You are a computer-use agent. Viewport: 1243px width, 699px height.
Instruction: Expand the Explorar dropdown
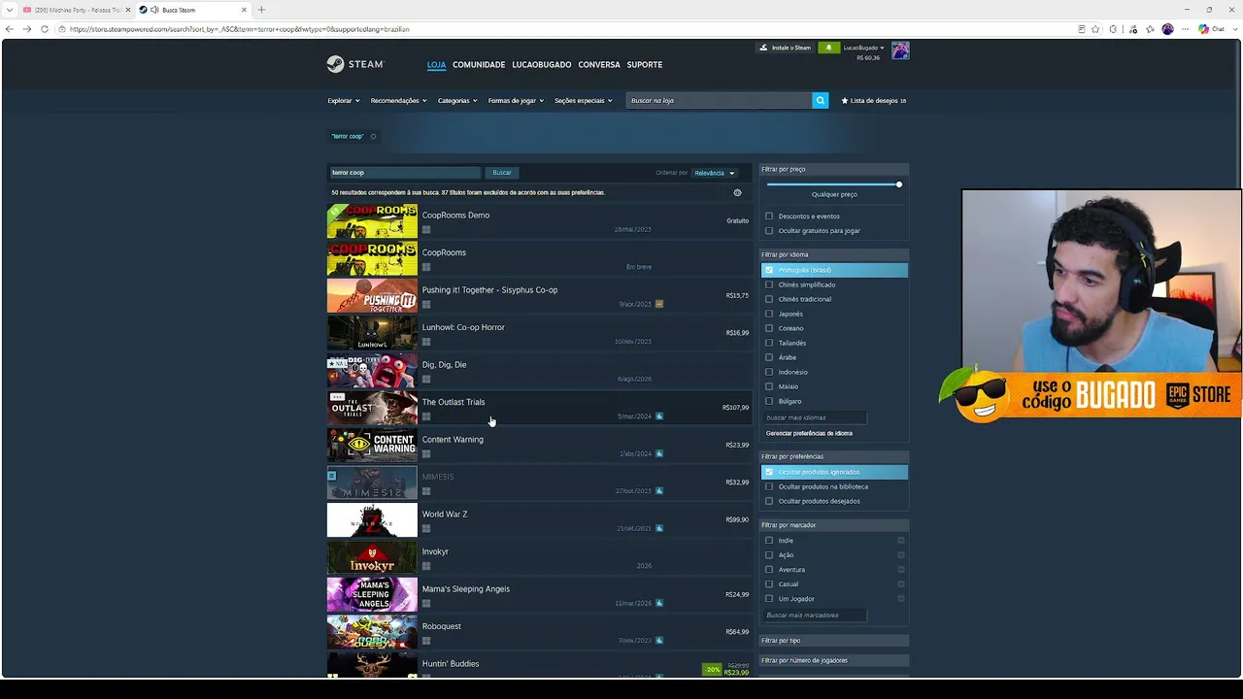(x=344, y=100)
